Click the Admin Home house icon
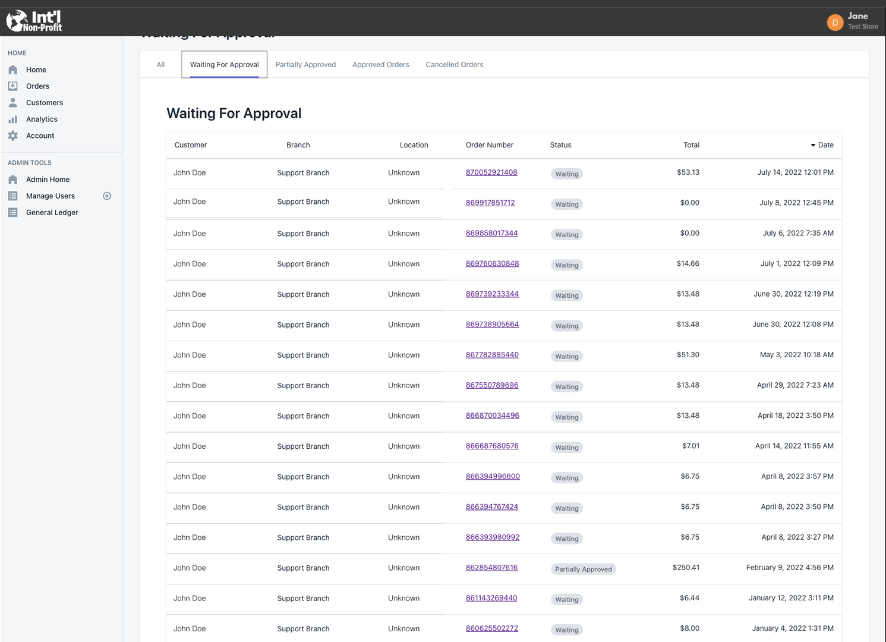The height and width of the screenshot is (642, 886). click(x=12, y=180)
